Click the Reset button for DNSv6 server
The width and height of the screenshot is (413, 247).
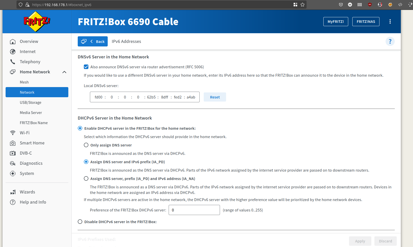tap(215, 97)
